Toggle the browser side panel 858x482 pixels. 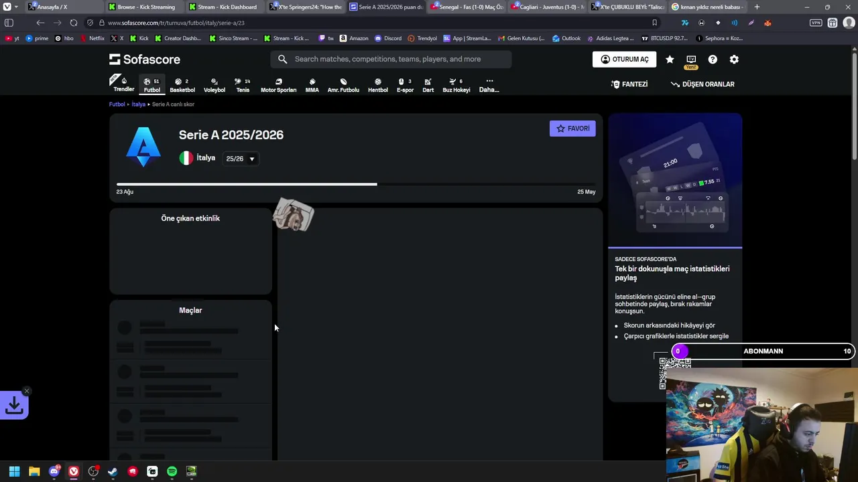pyautogui.click(x=9, y=23)
